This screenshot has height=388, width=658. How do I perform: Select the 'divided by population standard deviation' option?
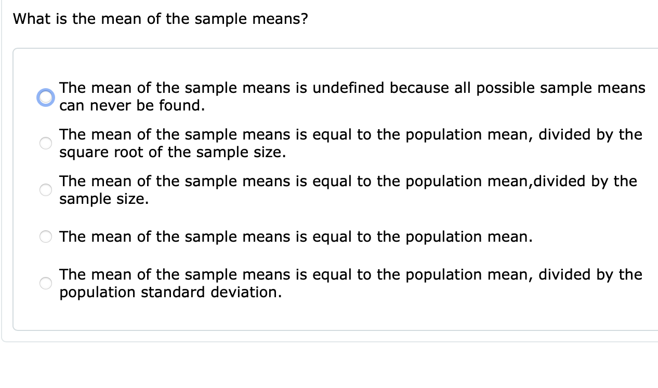(x=46, y=283)
